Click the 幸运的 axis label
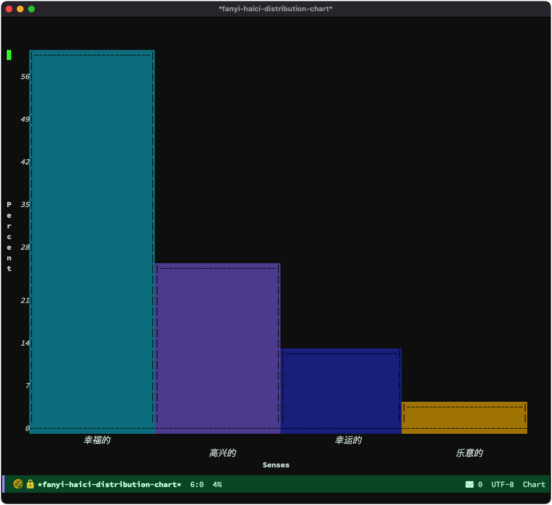This screenshot has width=552, height=505. pos(348,440)
